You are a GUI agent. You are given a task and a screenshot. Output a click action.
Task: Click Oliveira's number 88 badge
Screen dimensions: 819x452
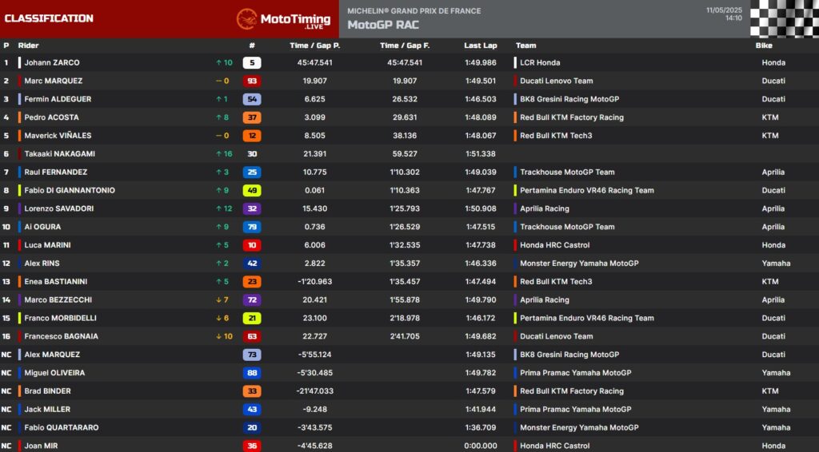click(252, 373)
